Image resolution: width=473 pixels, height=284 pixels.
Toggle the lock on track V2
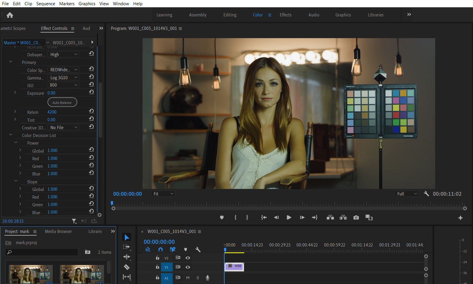(157, 258)
